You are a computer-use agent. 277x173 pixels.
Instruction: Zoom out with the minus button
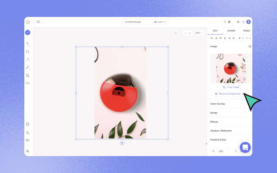tap(186, 33)
